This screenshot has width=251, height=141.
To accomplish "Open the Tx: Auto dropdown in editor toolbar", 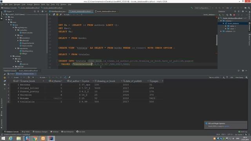I will [67, 14].
